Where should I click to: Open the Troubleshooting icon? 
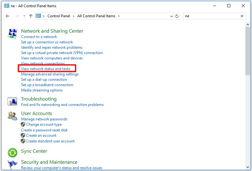click(12, 102)
